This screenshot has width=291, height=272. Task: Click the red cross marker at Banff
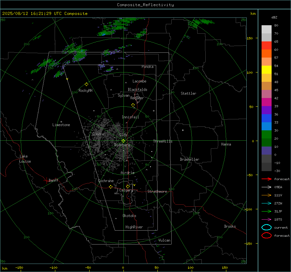[x=46, y=180]
